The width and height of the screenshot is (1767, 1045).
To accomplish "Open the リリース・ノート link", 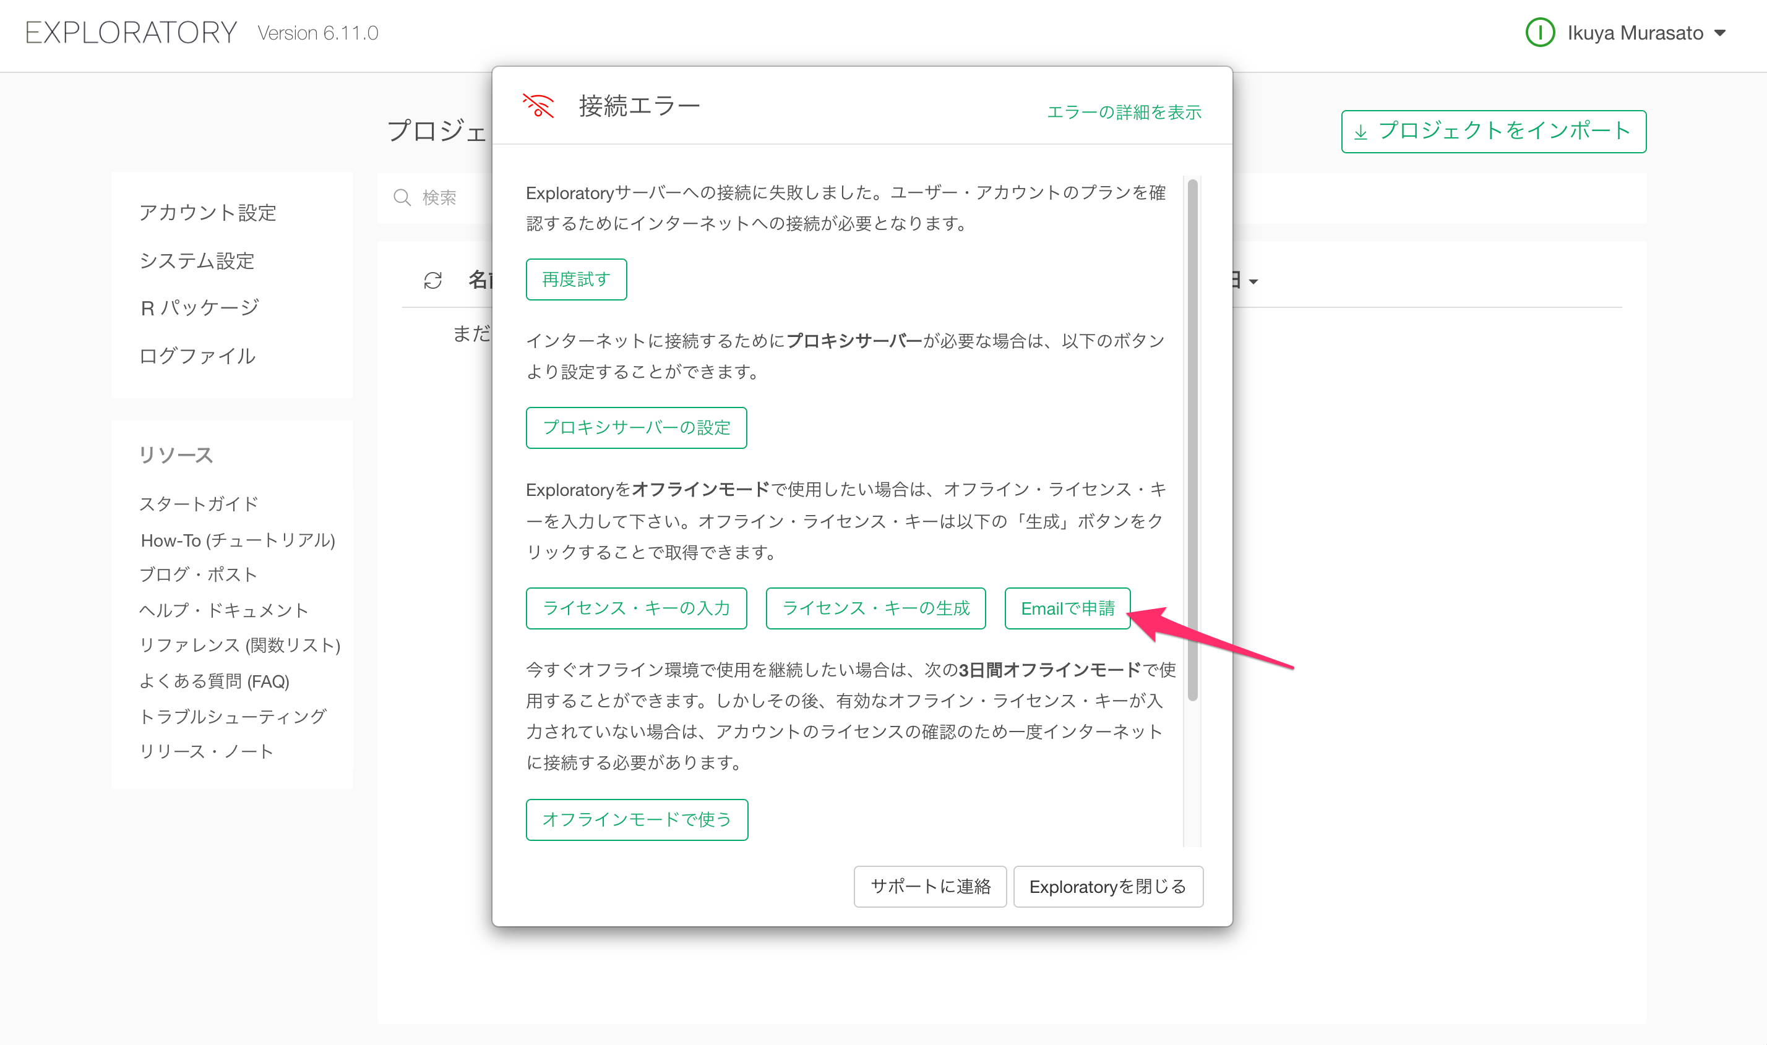I will [207, 751].
